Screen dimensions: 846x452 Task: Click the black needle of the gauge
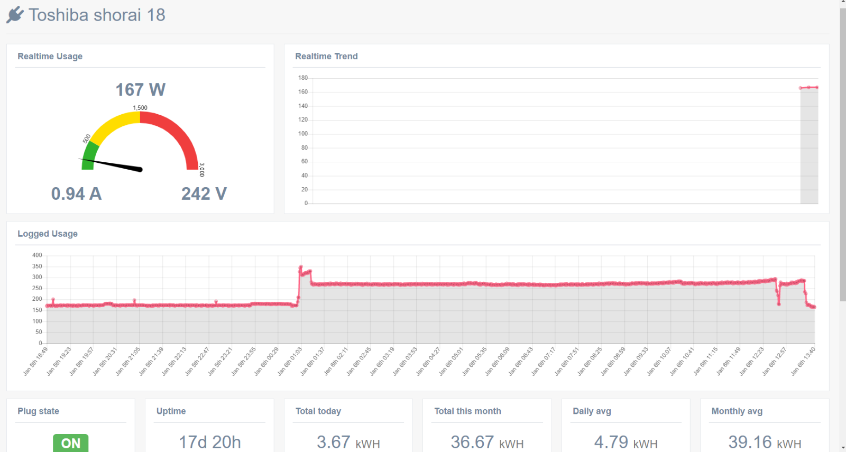point(111,164)
